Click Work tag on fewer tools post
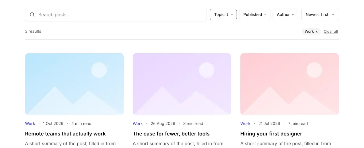Image resolution: width=364 pixels, height=148 pixels. click(x=138, y=124)
